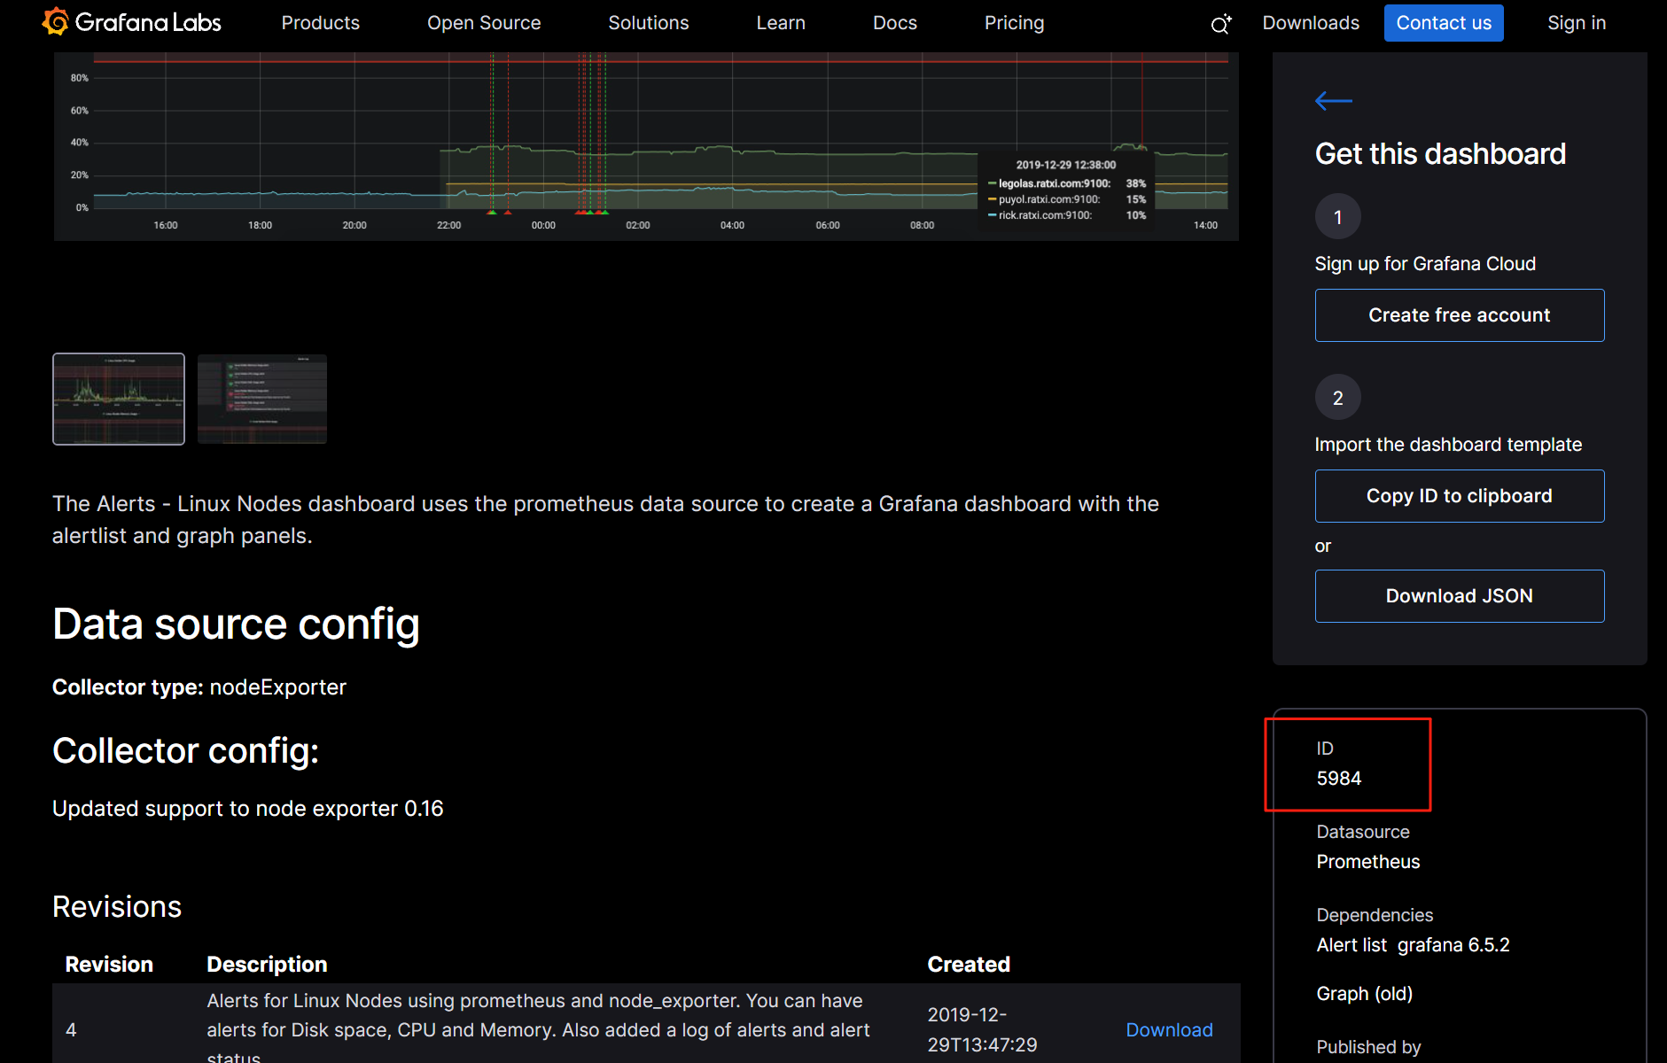Click the Collector config heading
The image size is (1667, 1063).
coord(185,751)
